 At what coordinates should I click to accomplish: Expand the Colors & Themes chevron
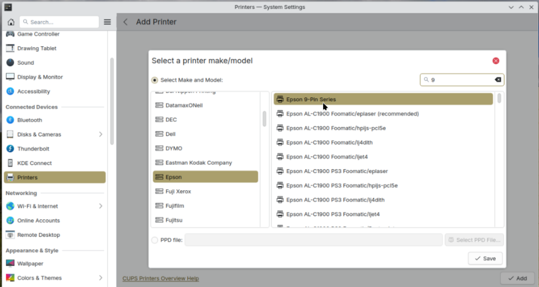coord(101,278)
